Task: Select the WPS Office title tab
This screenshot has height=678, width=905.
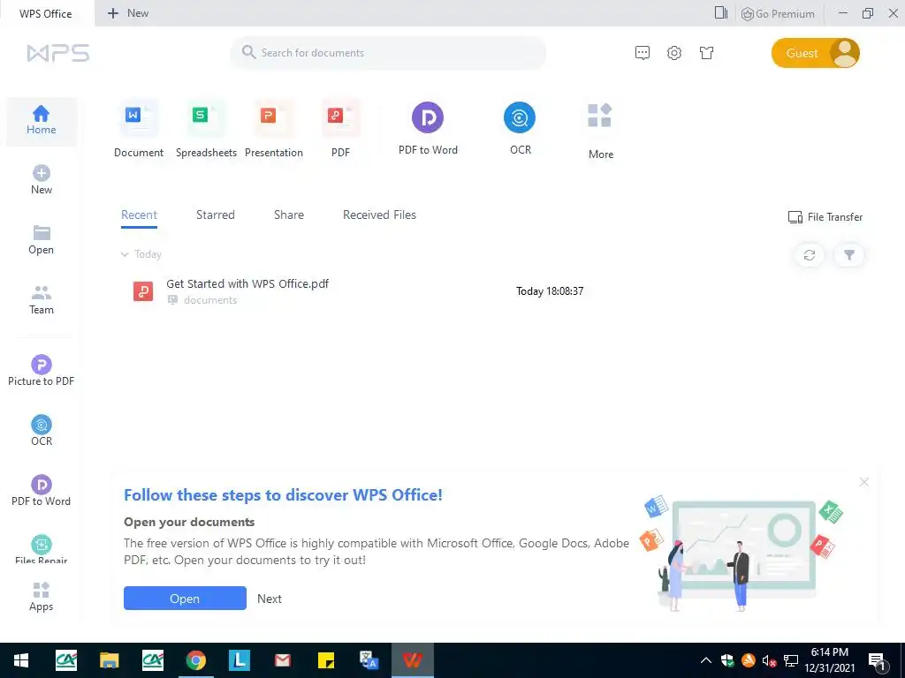Action: click(46, 13)
